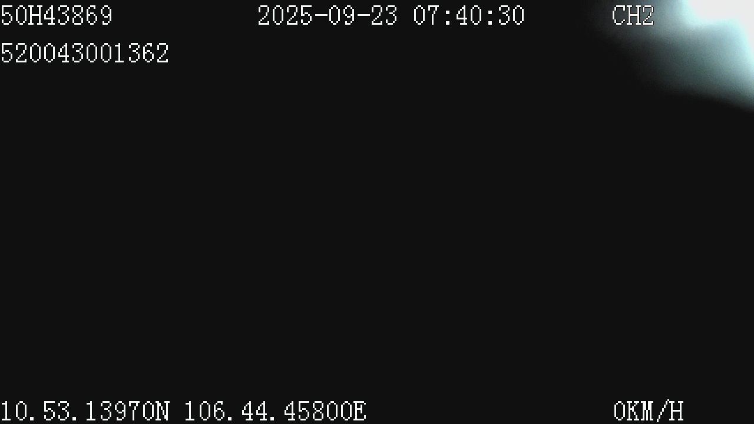Click the vehicle plate text 50H43869
Viewport: 754px width, 424px height.
click(x=57, y=16)
